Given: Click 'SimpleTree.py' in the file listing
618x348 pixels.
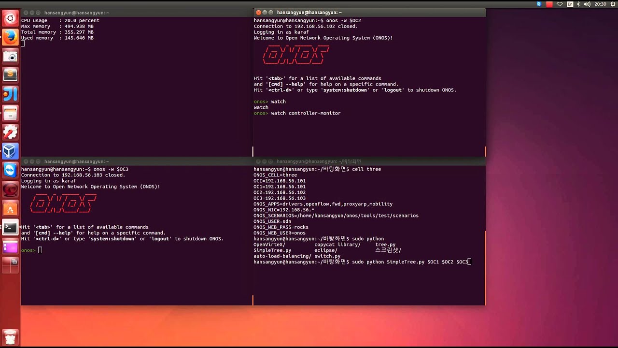Looking at the screenshot, I should [272, 250].
